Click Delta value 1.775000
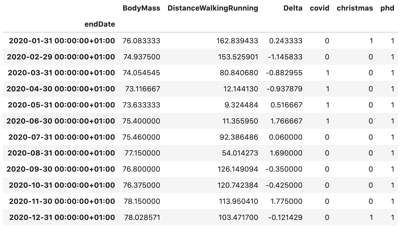This screenshot has height=232, width=405. [x=286, y=202]
